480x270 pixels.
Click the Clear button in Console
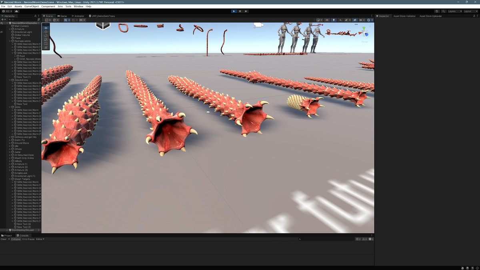click(4, 239)
